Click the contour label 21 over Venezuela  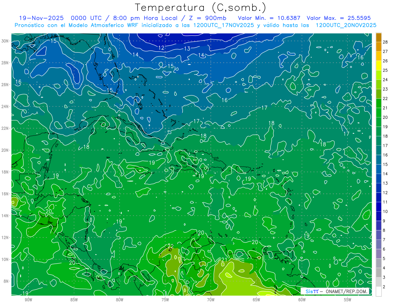click(225, 260)
